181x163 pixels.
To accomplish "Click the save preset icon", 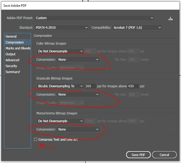I will (x=170, y=18).
